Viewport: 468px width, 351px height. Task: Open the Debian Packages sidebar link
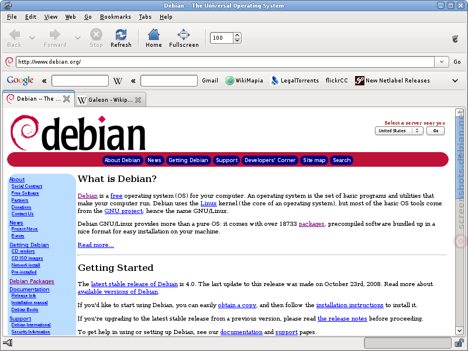coord(32,281)
